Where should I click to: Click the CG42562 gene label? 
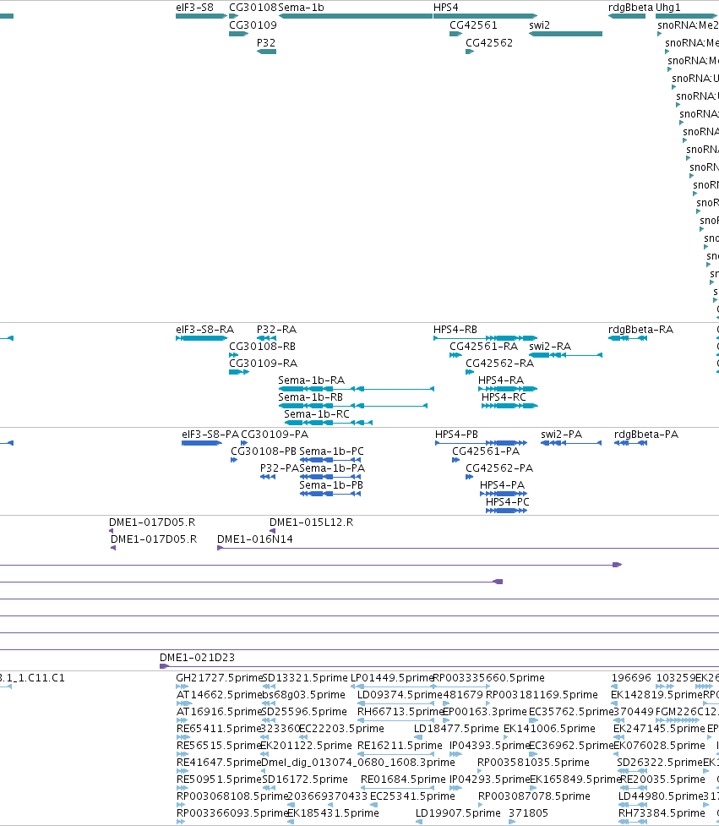[489, 43]
